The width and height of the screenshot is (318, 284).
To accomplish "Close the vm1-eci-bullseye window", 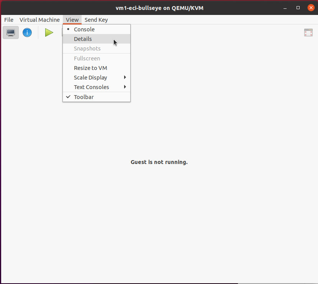I will tap(311, 8).
